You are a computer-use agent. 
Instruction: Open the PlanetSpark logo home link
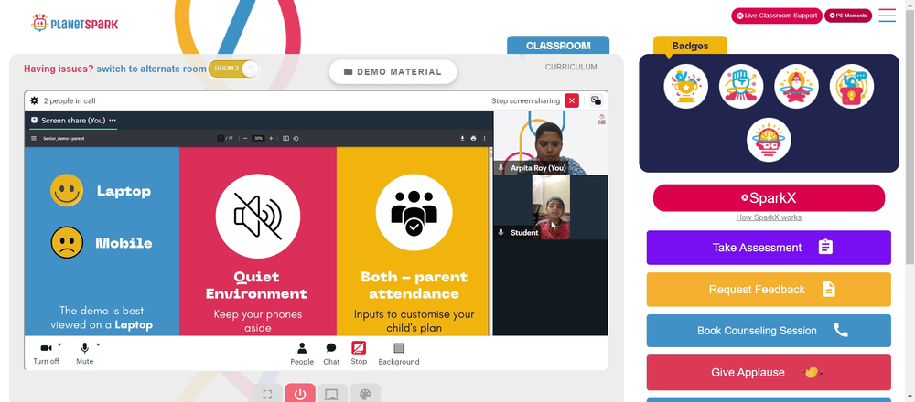click(x=74, y=24)
